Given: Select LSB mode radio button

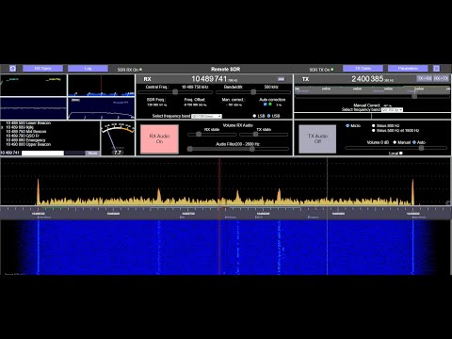Looking at the screenshot, I should point(254,116).
